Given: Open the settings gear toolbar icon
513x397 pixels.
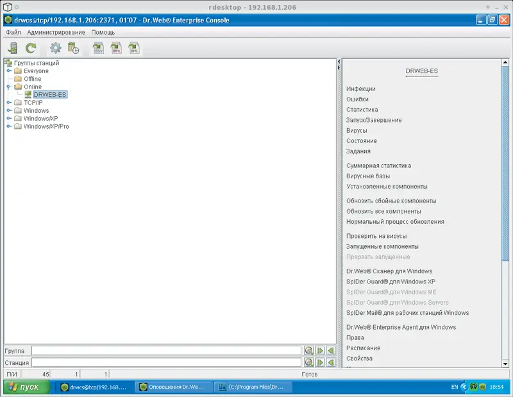Looking at the screenshot, I should 56,48.
